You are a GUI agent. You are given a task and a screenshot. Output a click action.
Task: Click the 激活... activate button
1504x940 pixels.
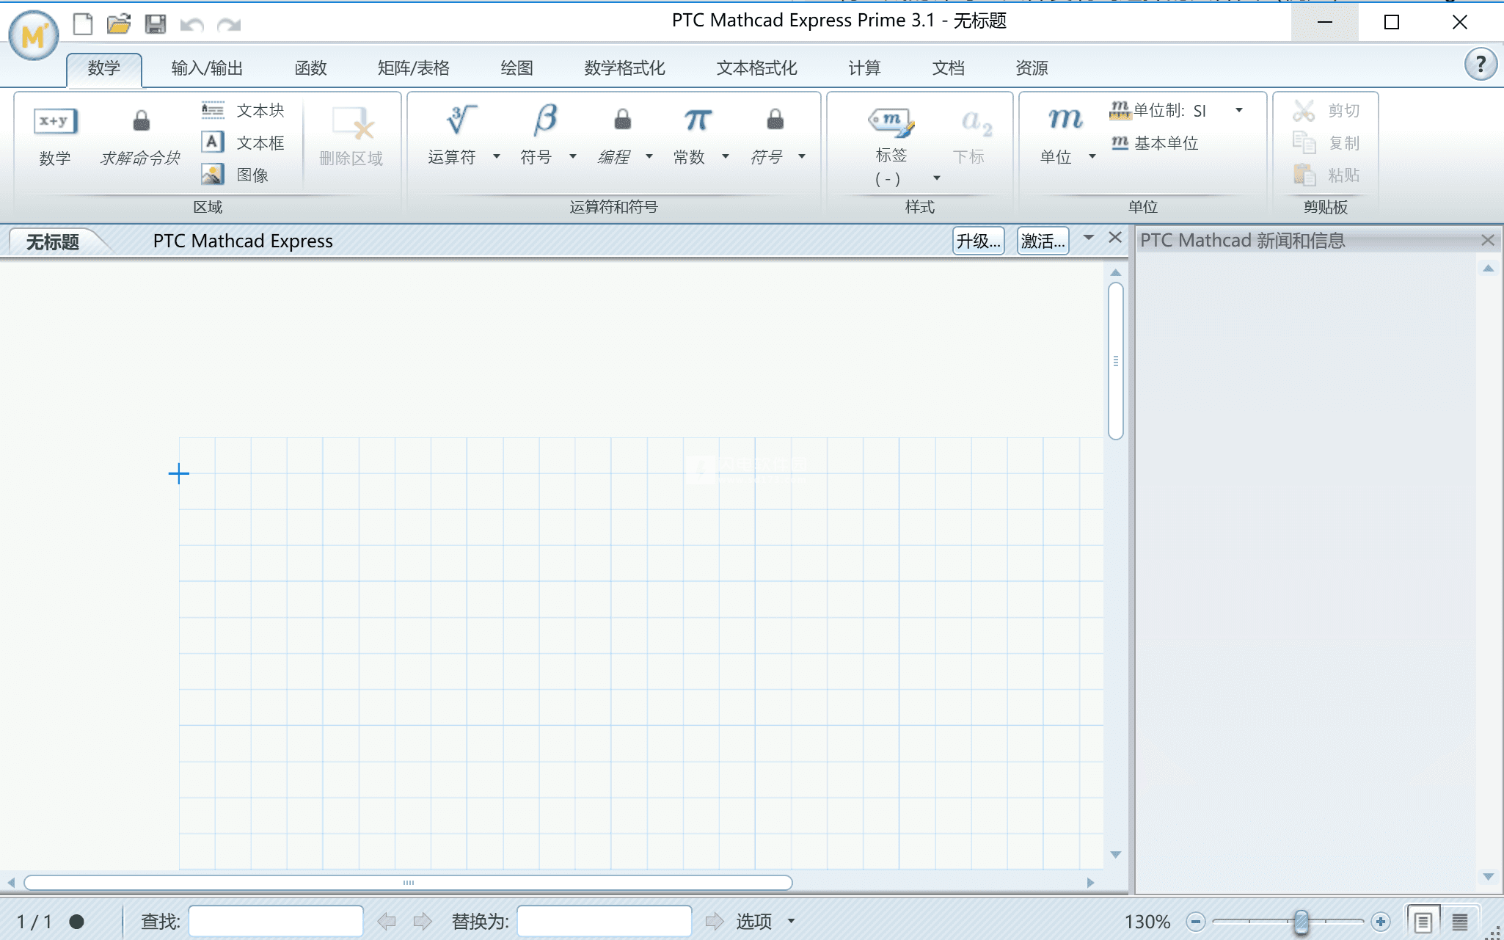1043,241
